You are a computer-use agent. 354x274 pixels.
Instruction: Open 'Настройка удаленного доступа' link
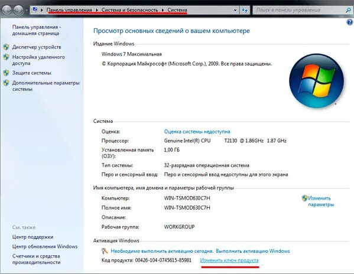point(38,60)
